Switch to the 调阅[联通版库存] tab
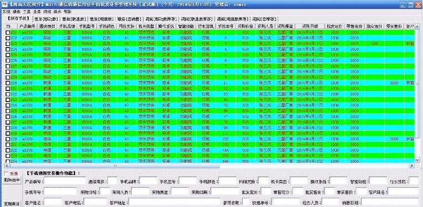This screenshot has height=207, width=423. point(197,19)
